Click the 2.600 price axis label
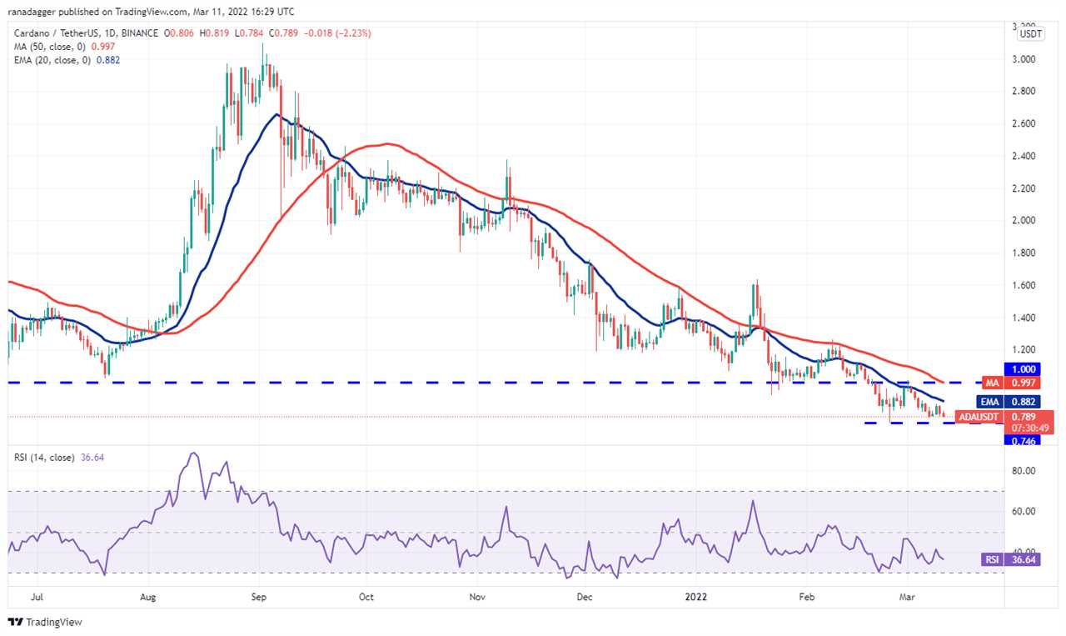The height and width of the screenshot is (636, 1066). tap(1024, 123)
